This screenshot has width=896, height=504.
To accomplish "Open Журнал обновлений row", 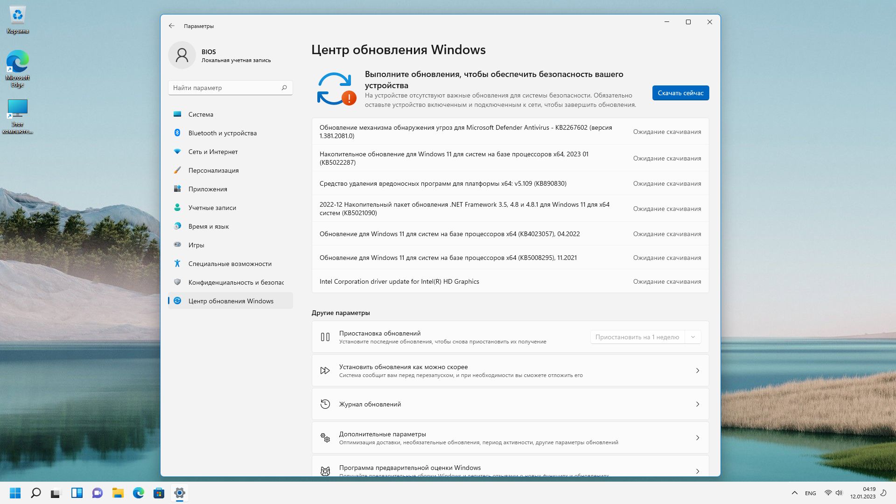I will [x=510, y=404].
